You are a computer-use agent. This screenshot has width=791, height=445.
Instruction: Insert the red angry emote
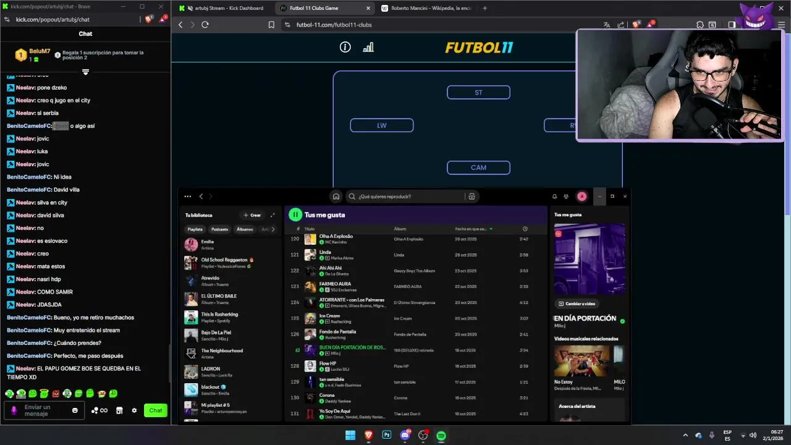coord(56,393)
